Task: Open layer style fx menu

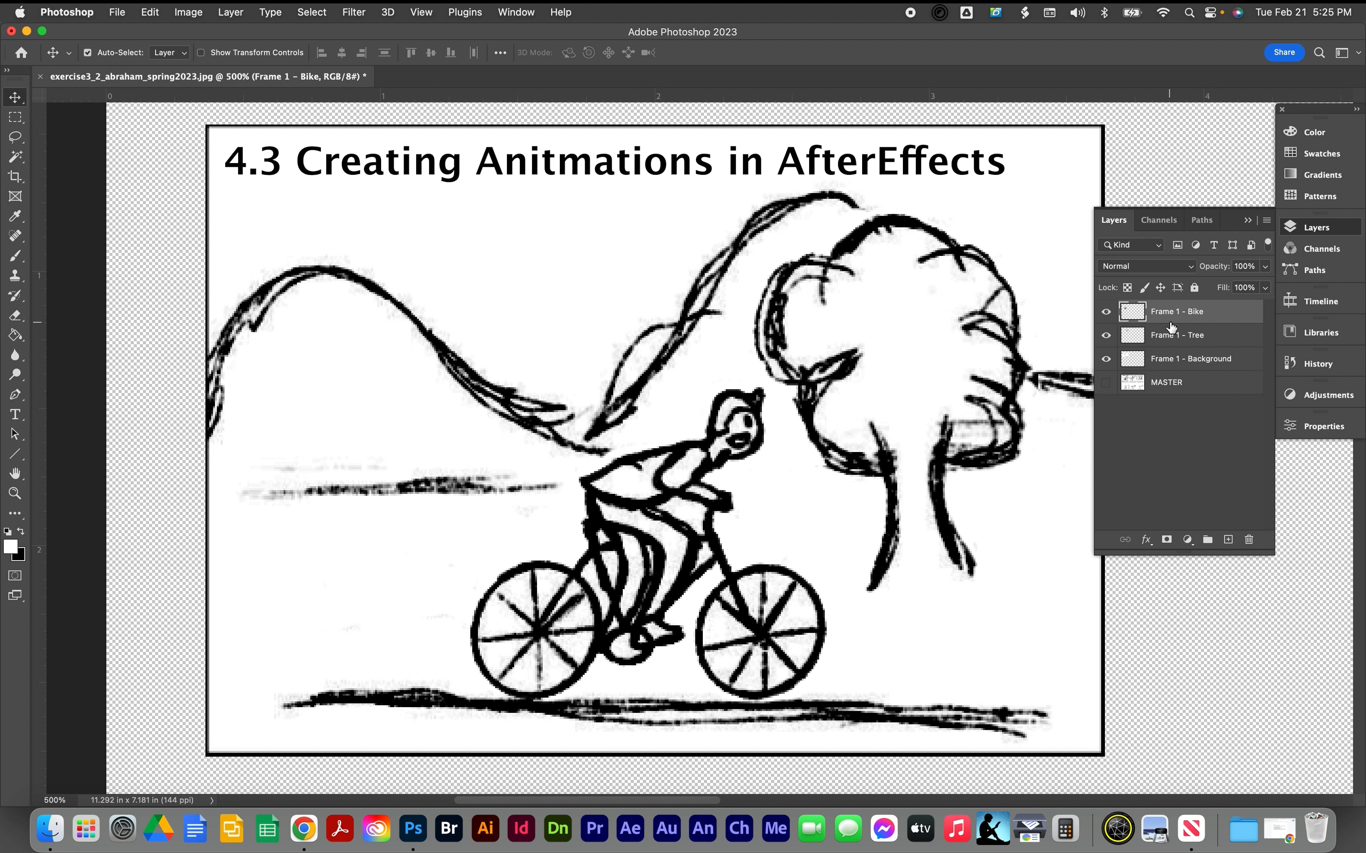Action: (x=1146, y=539)
